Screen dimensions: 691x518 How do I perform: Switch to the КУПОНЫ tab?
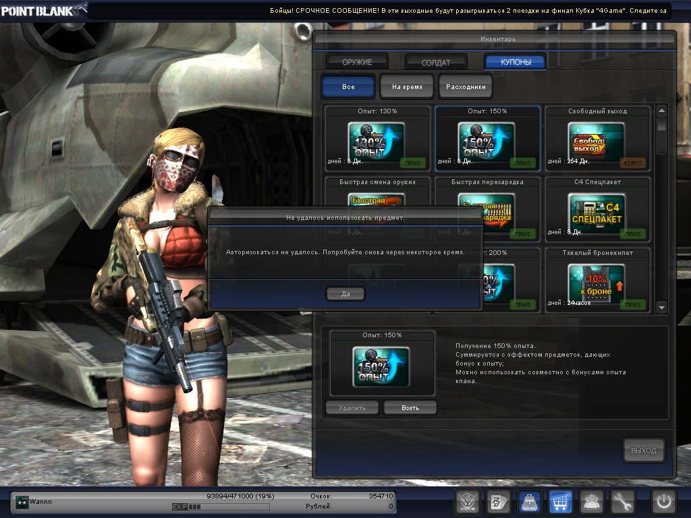point(516,62)
